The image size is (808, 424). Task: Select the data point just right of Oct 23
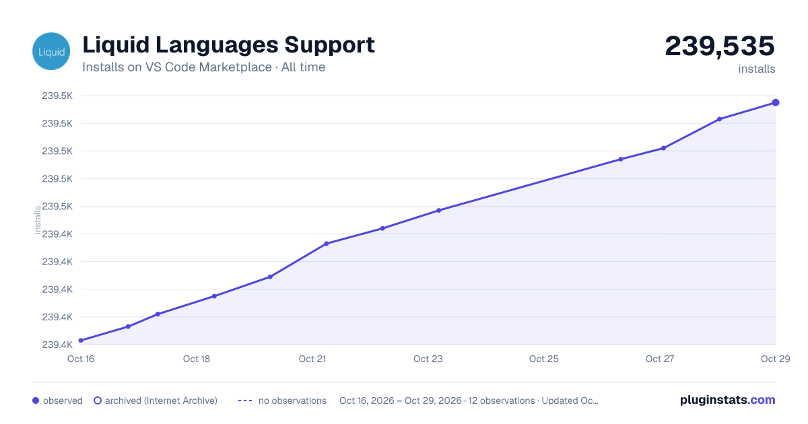click(438, 210)
